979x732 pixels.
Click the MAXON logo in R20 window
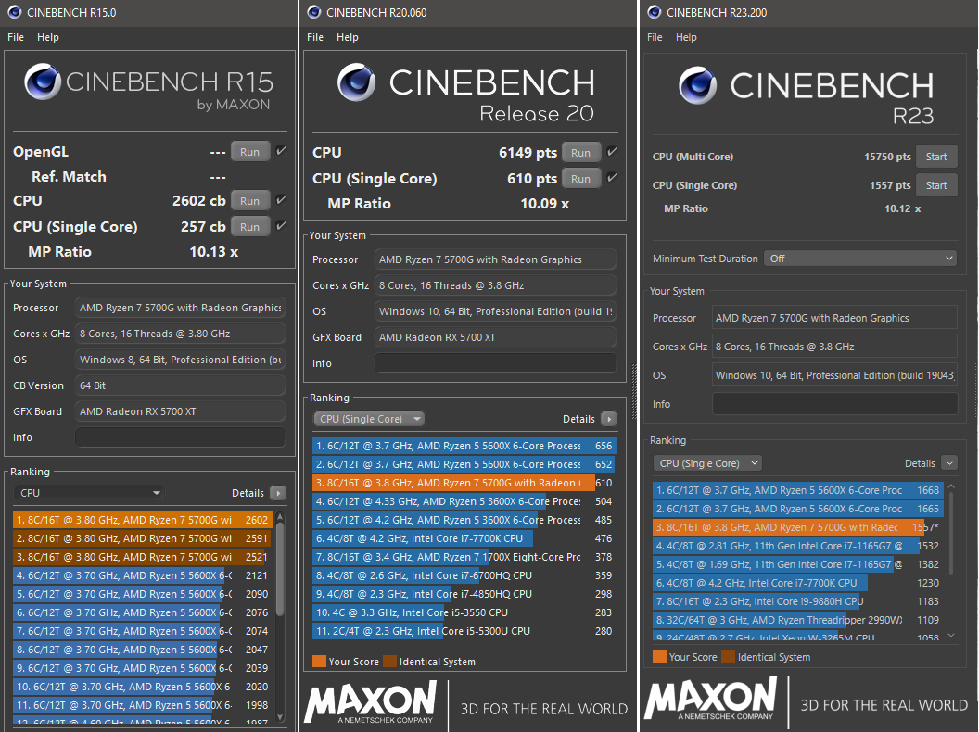(x=371, y=702)
